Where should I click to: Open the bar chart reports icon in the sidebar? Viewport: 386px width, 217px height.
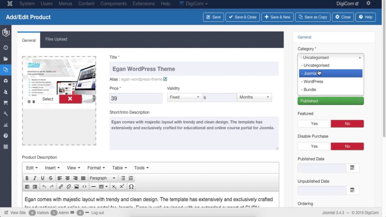pyautogui.click(x=5, y=125)
